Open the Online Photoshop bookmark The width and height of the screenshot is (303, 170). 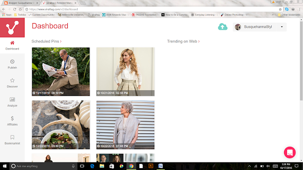pyautogui.click(x=234, y=15)
